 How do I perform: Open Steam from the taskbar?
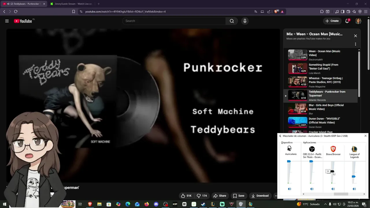203,204
